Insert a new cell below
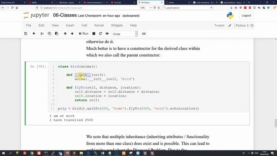 click(34, 34)
